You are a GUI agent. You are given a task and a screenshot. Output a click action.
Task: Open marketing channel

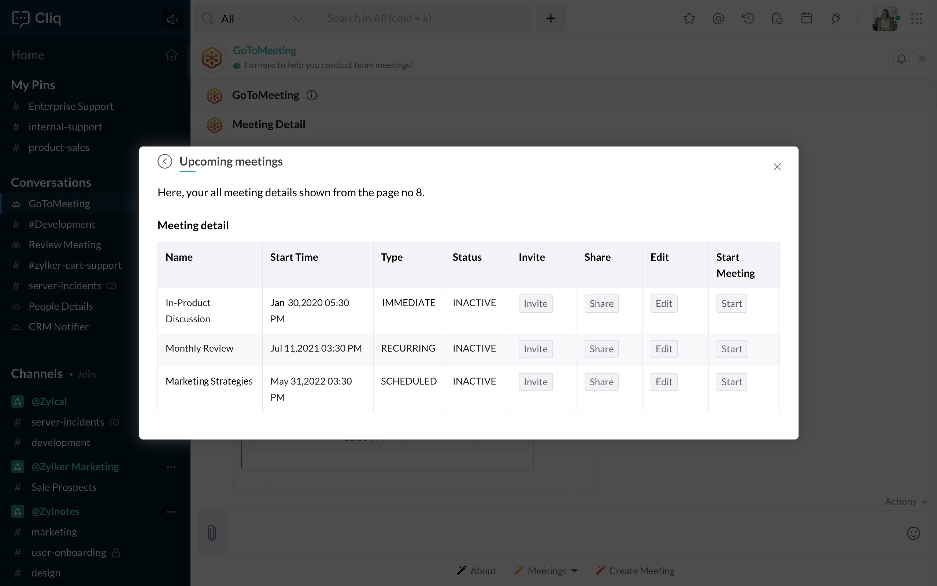click(x=54, y=531)
